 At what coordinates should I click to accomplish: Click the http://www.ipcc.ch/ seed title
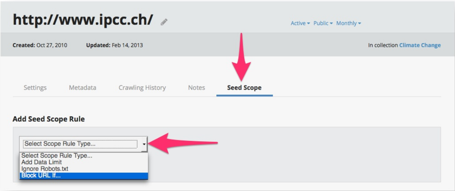83,20
